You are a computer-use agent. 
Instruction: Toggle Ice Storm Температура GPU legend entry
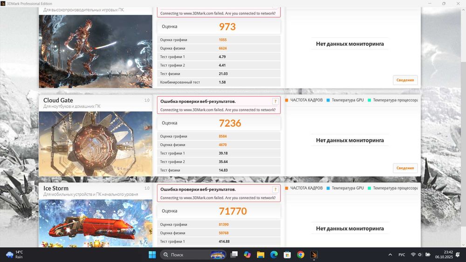[345, 188]
